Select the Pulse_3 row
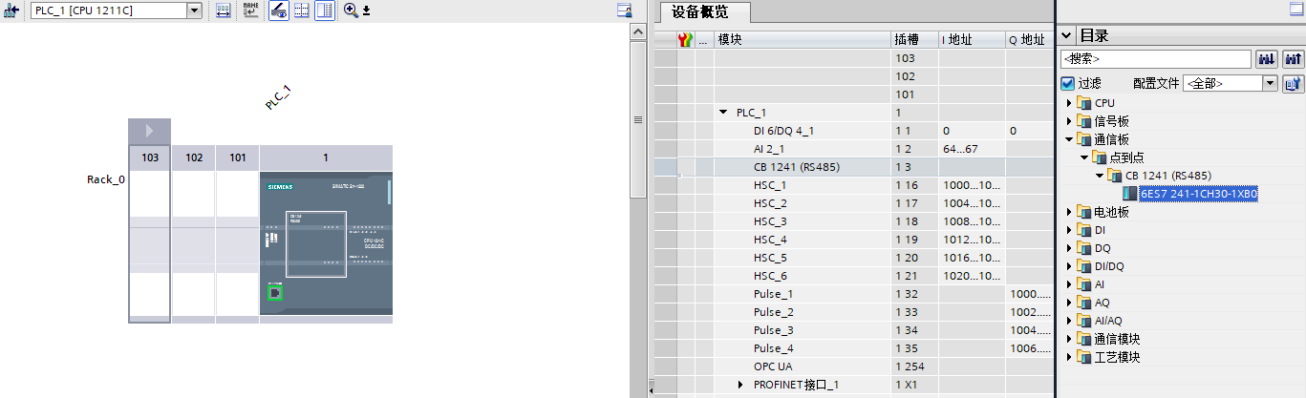The width and height of the screenshot is (1306, 398). [854, 330]
